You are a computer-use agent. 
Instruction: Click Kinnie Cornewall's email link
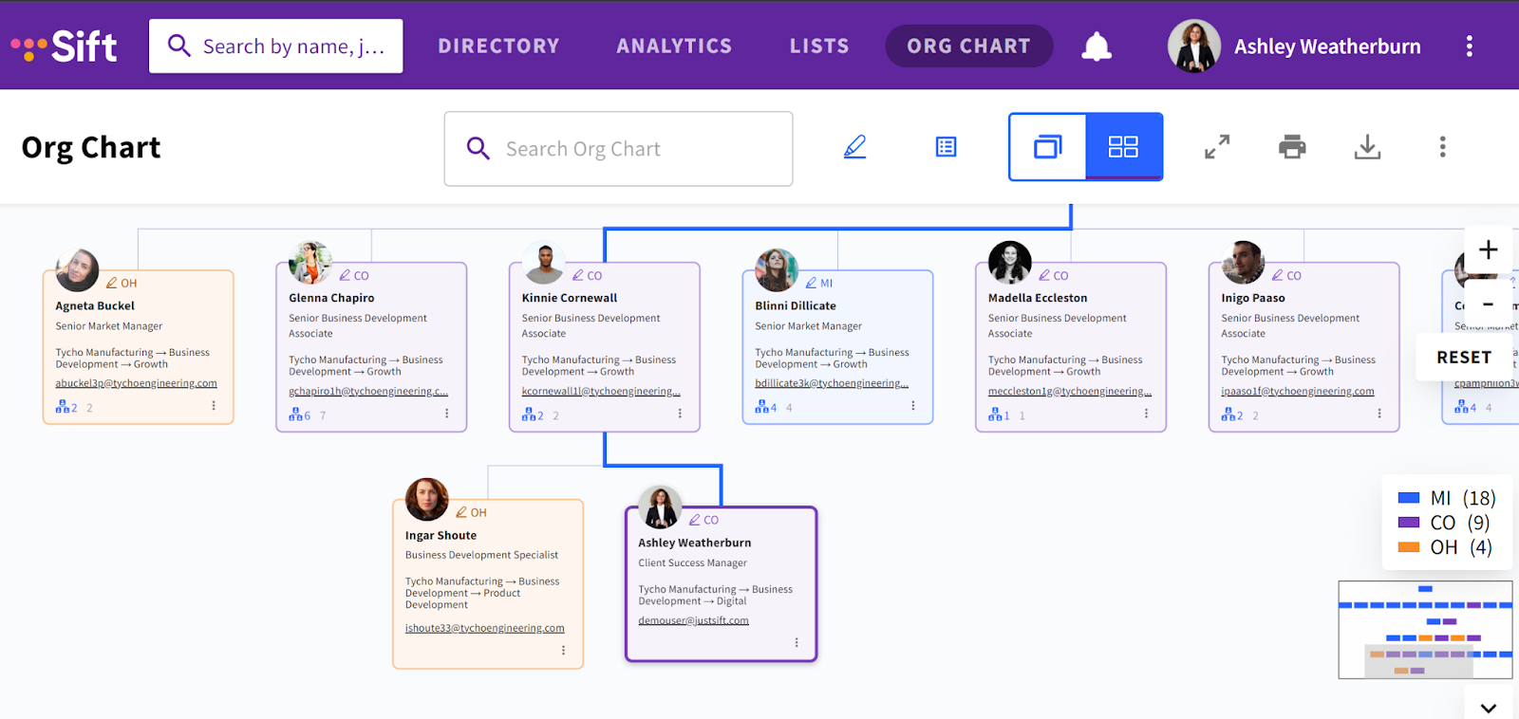(x=601, y=391)
